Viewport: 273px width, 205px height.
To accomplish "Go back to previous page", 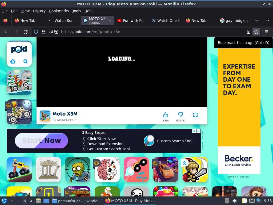I will (x=6, y=32).
